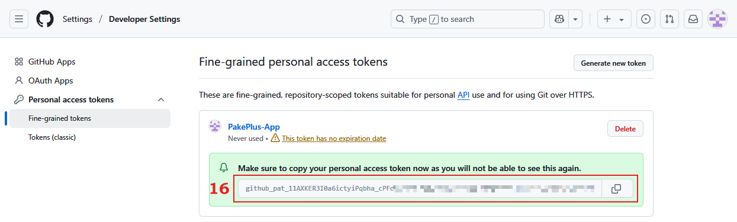Follow the API hyperlink in description
This screenshot has height=222, width=737.
[x=464, y=95]
